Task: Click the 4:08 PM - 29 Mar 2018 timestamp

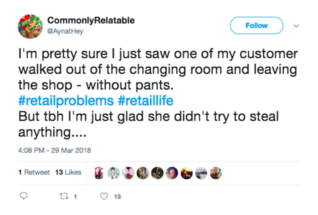Action: (x=54, y=151)
